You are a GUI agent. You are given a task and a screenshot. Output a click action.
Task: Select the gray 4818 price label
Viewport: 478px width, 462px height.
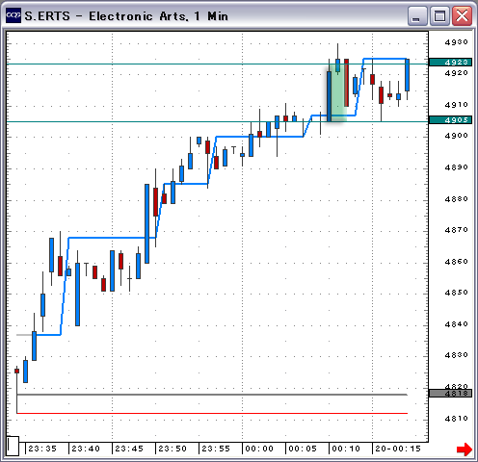[x=450, y=393]
